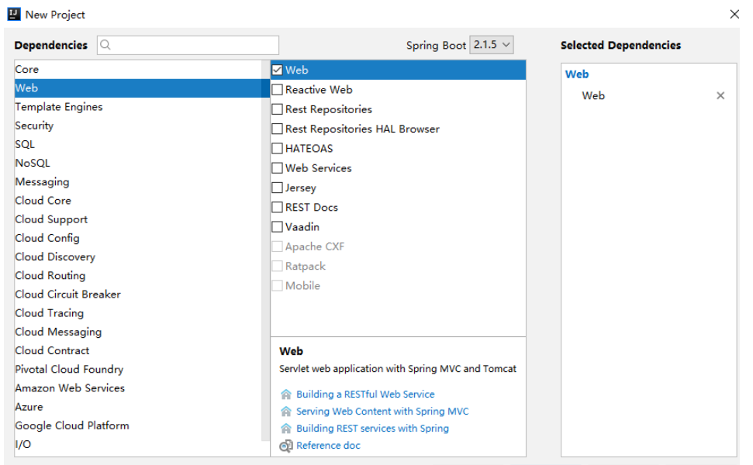This screenshot has width=753, height=465.
Task: Select the I/O category
Action: [138, 444]
